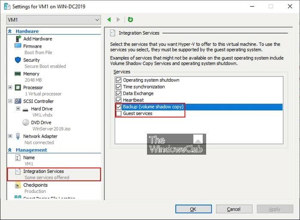Select the Hard Drive entry

pos(42,109)
